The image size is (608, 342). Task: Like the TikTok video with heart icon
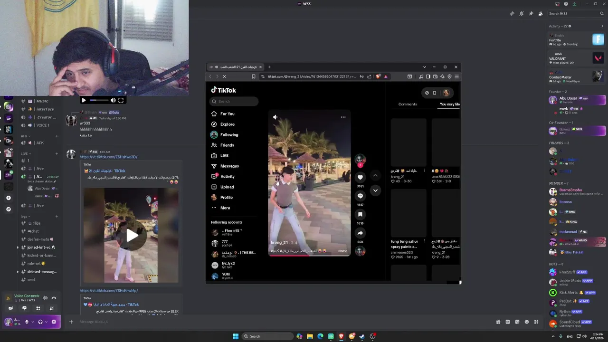[x=360, y=177]
